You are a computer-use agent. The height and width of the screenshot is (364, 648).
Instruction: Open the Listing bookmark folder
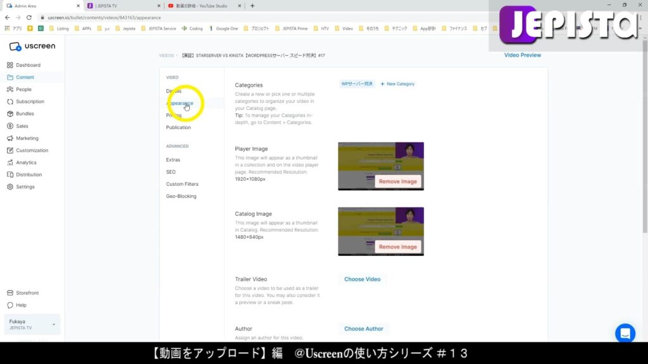click(x=59, y=28)
